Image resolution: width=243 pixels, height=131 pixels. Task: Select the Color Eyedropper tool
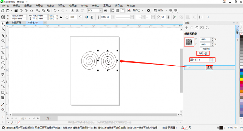click(x=3, y=105)
